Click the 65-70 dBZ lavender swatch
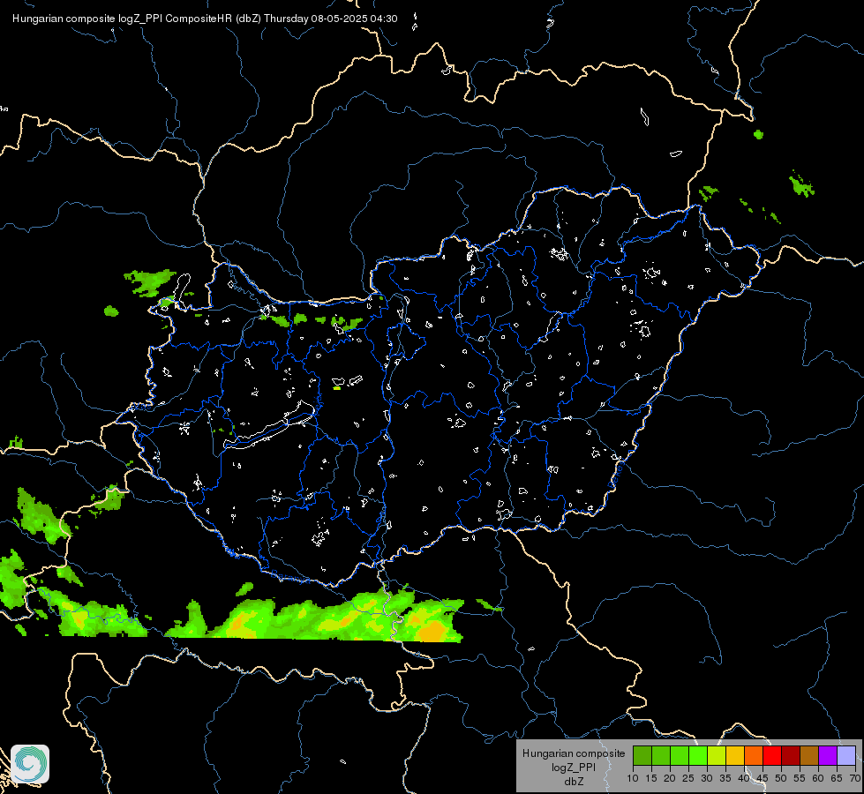This screenshot has height=794, width=864. (x=846, y=755)
